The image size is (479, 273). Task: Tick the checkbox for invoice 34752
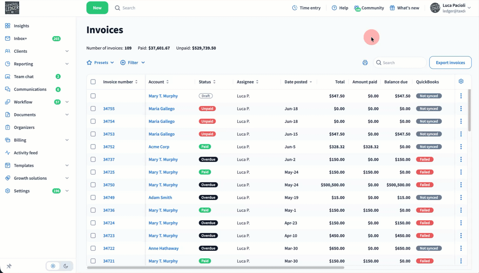coord(93,147)
